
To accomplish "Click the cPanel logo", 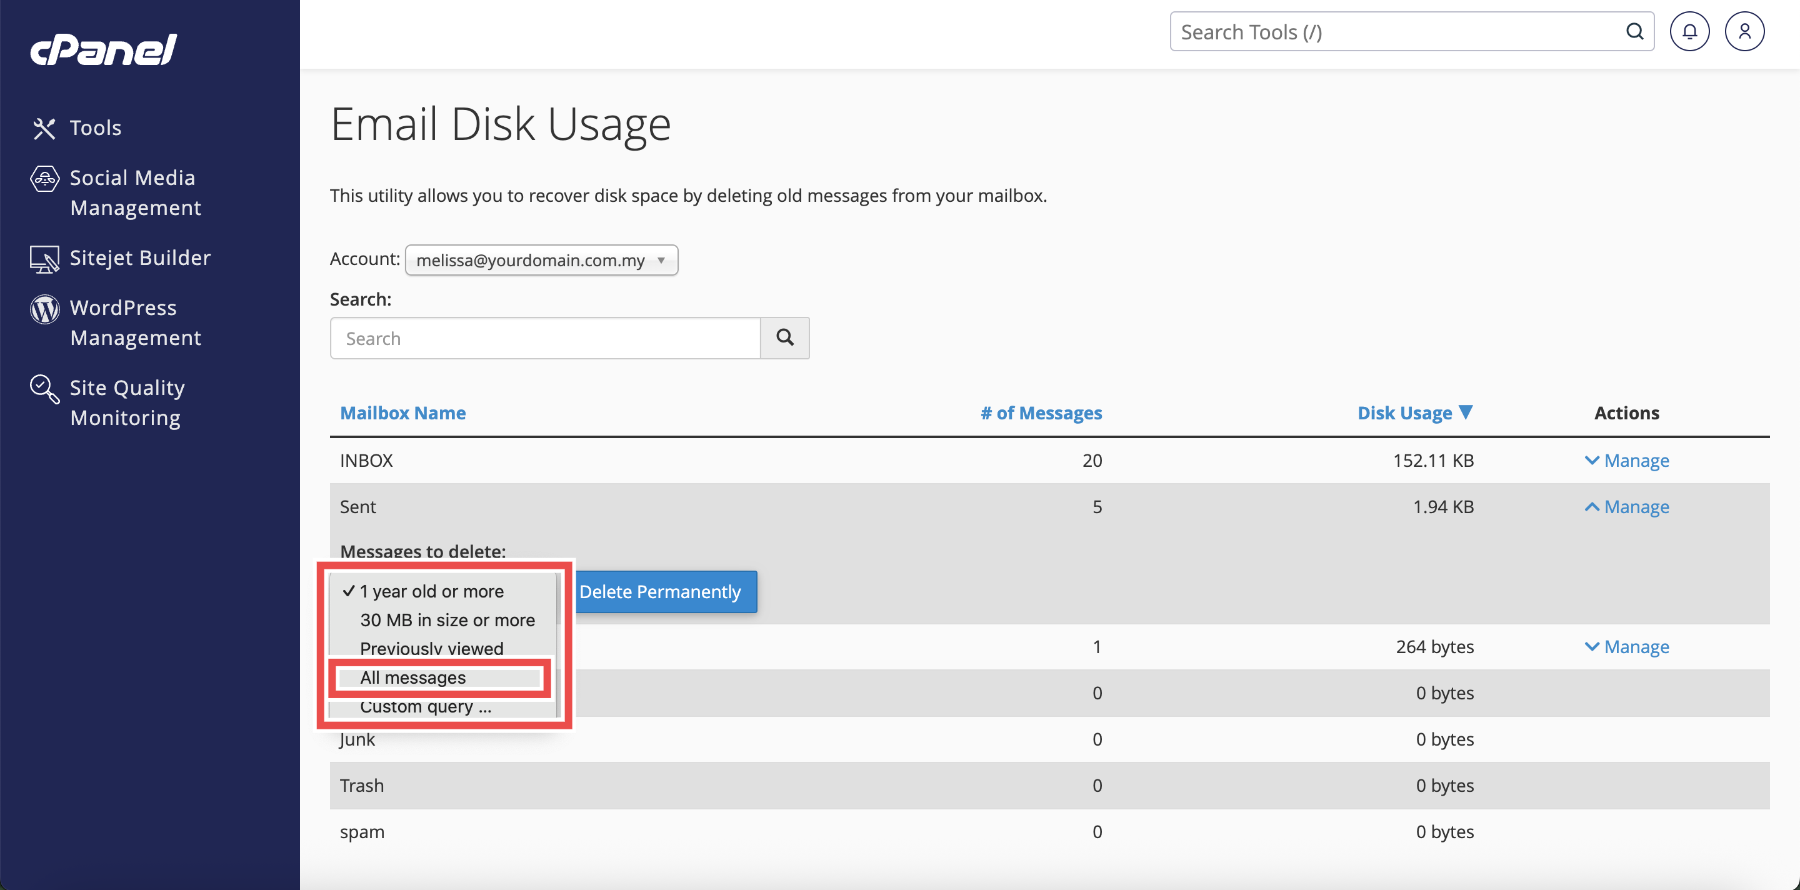I will pos(103,49).
